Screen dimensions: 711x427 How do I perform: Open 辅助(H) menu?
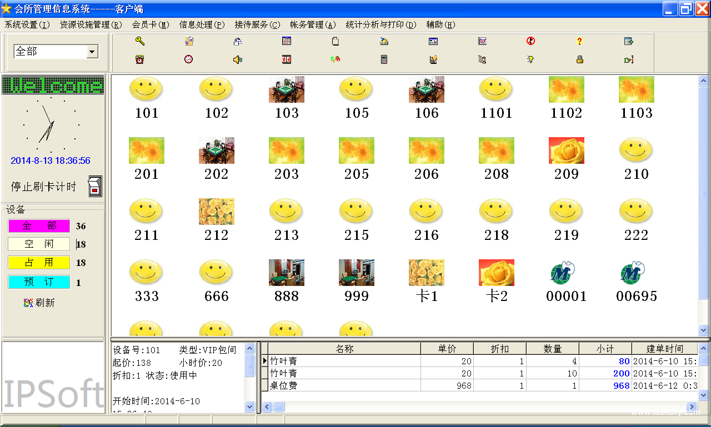coord(440,24)
